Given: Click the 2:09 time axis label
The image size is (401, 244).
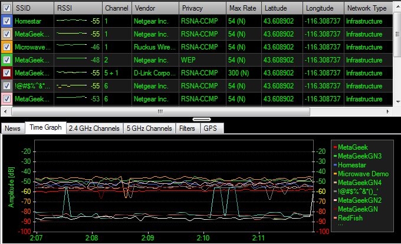Looking at the screenshot, I should click(148, 238).
